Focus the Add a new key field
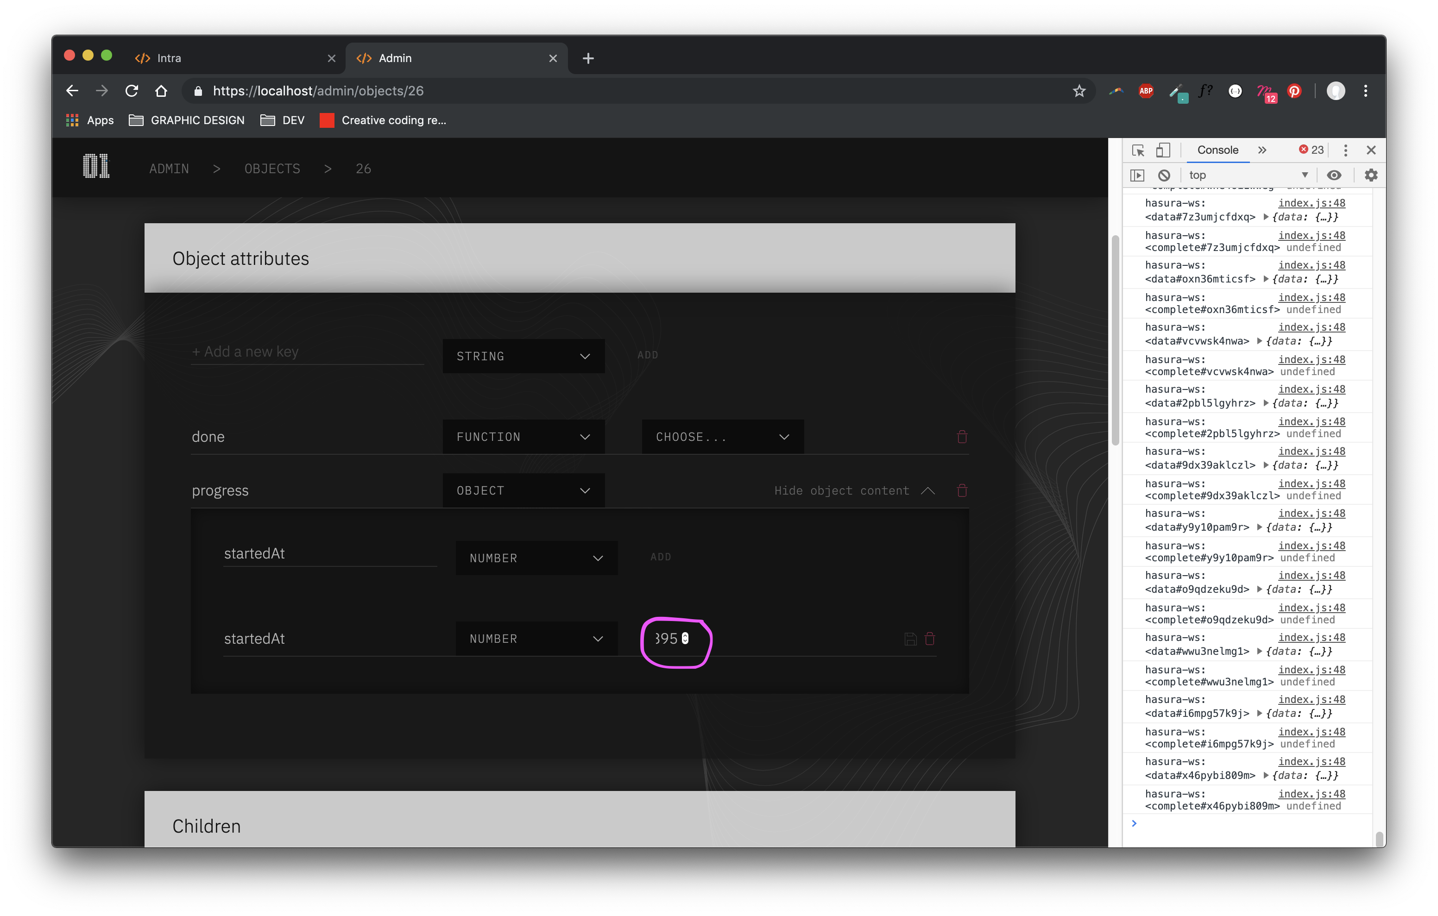The image size is (1438, 916). 308,351
